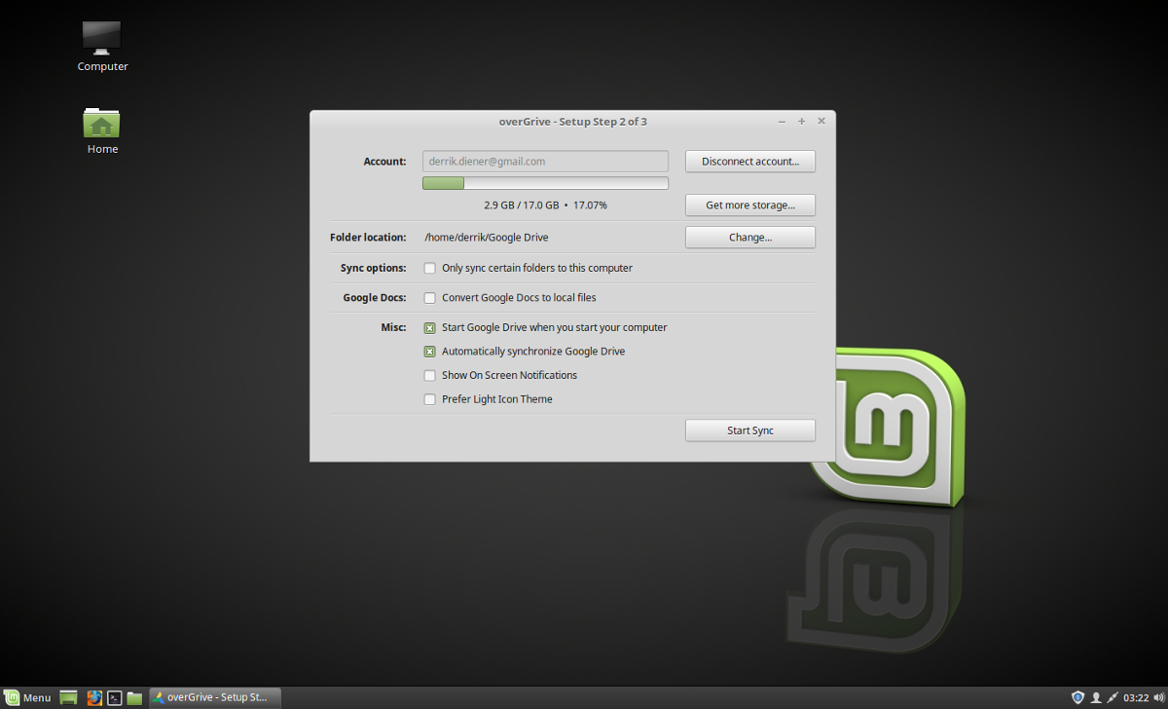Uncheck Start Google Drive at startup
The height and width of the screenshot is (709, 1168).
(x=429, y=327)
